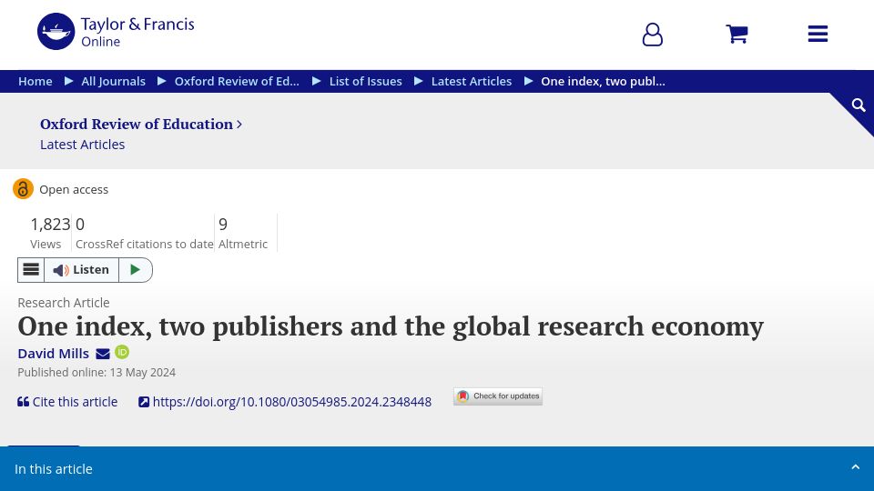Click the Published online: 13 May 2024 text
874x491 pixels.
click(97, 373)
